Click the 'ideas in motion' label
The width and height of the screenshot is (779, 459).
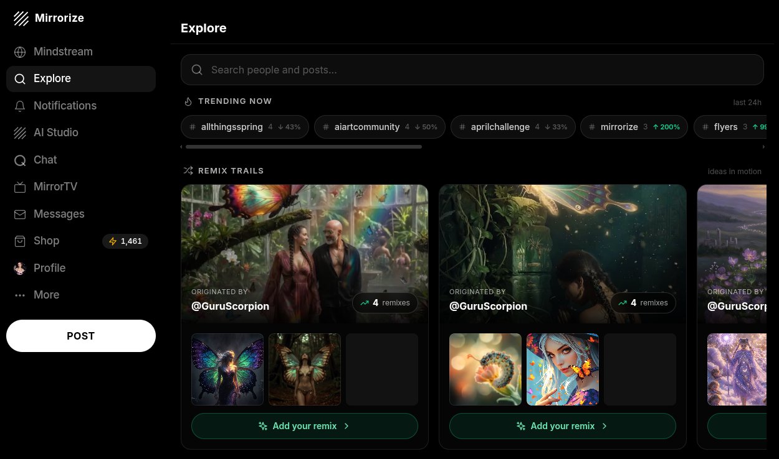tap(735, 171)
